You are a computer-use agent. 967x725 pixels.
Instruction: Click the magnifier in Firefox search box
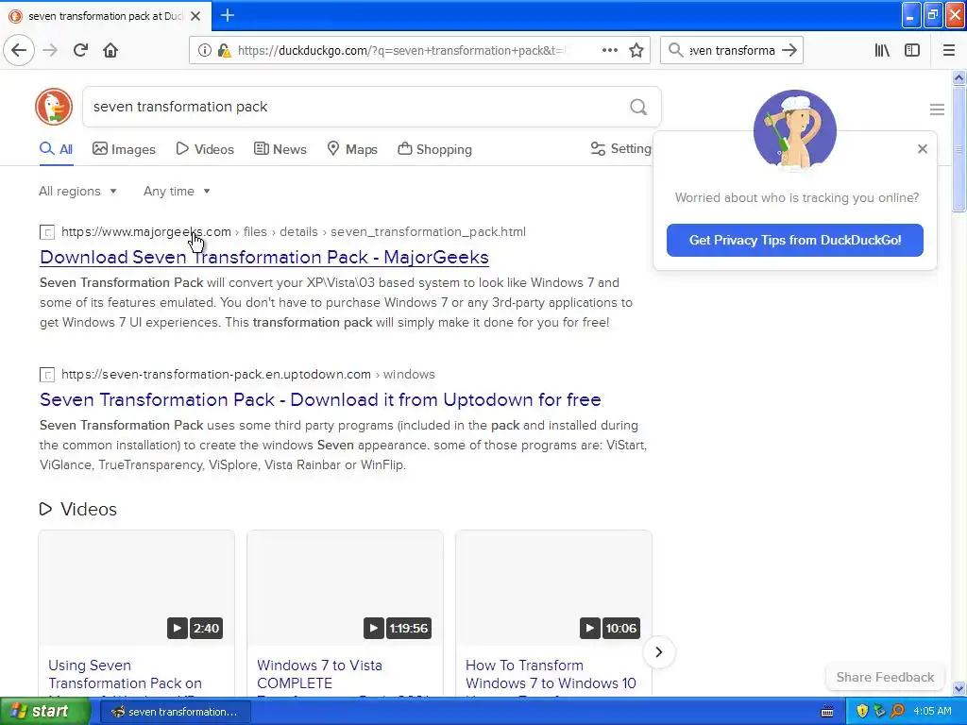(675, 50)
